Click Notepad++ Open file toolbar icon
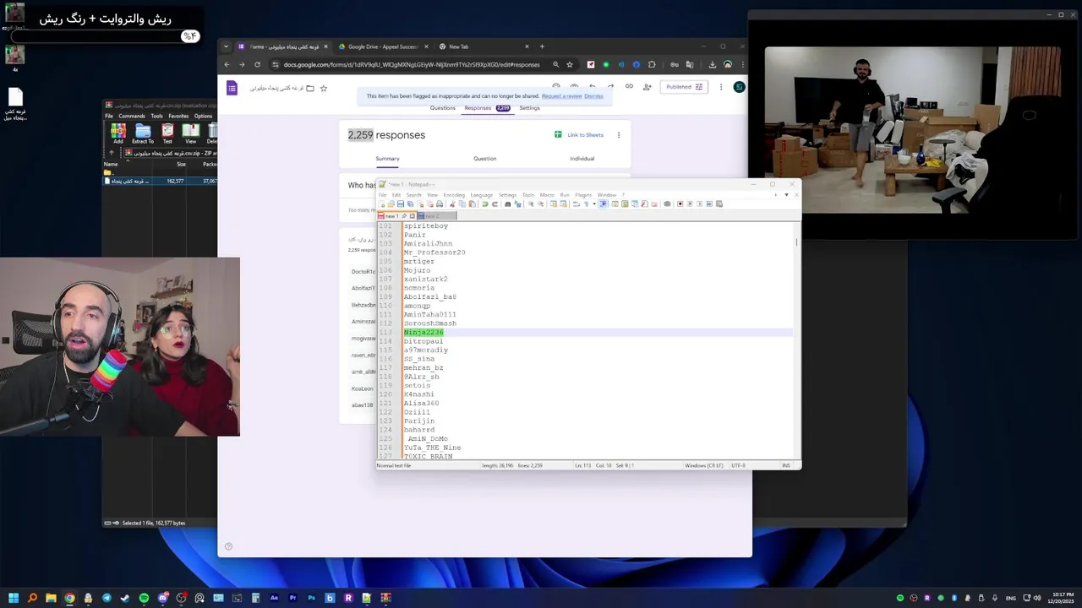 pos(391,204)
